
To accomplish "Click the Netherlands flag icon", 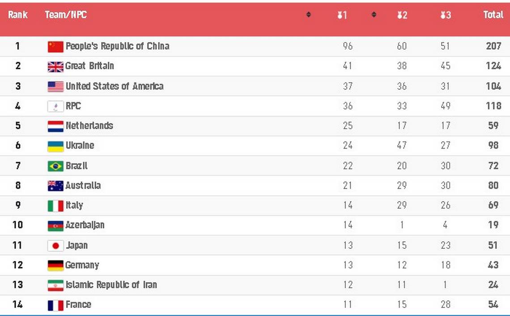I will (55, 126).
